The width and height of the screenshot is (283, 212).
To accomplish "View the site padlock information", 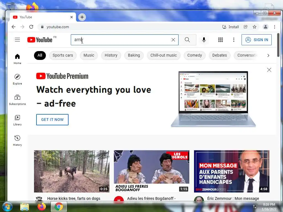I will (42, 27).
